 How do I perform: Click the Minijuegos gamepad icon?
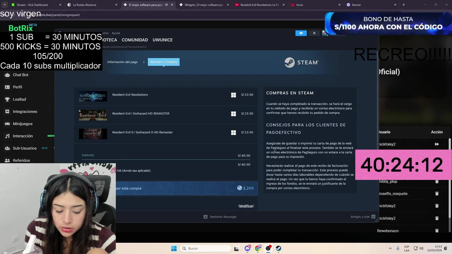click(x=7, y=124)
